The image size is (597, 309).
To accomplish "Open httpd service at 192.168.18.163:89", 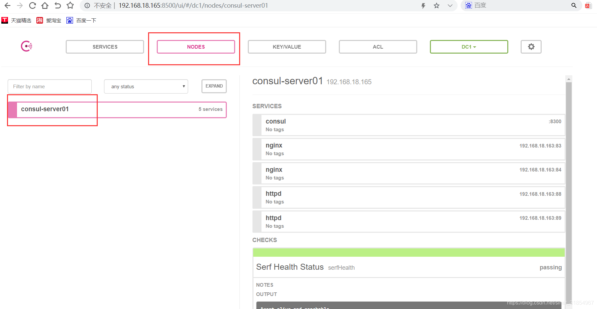I will pyautogui.click(x=409, y=222).
